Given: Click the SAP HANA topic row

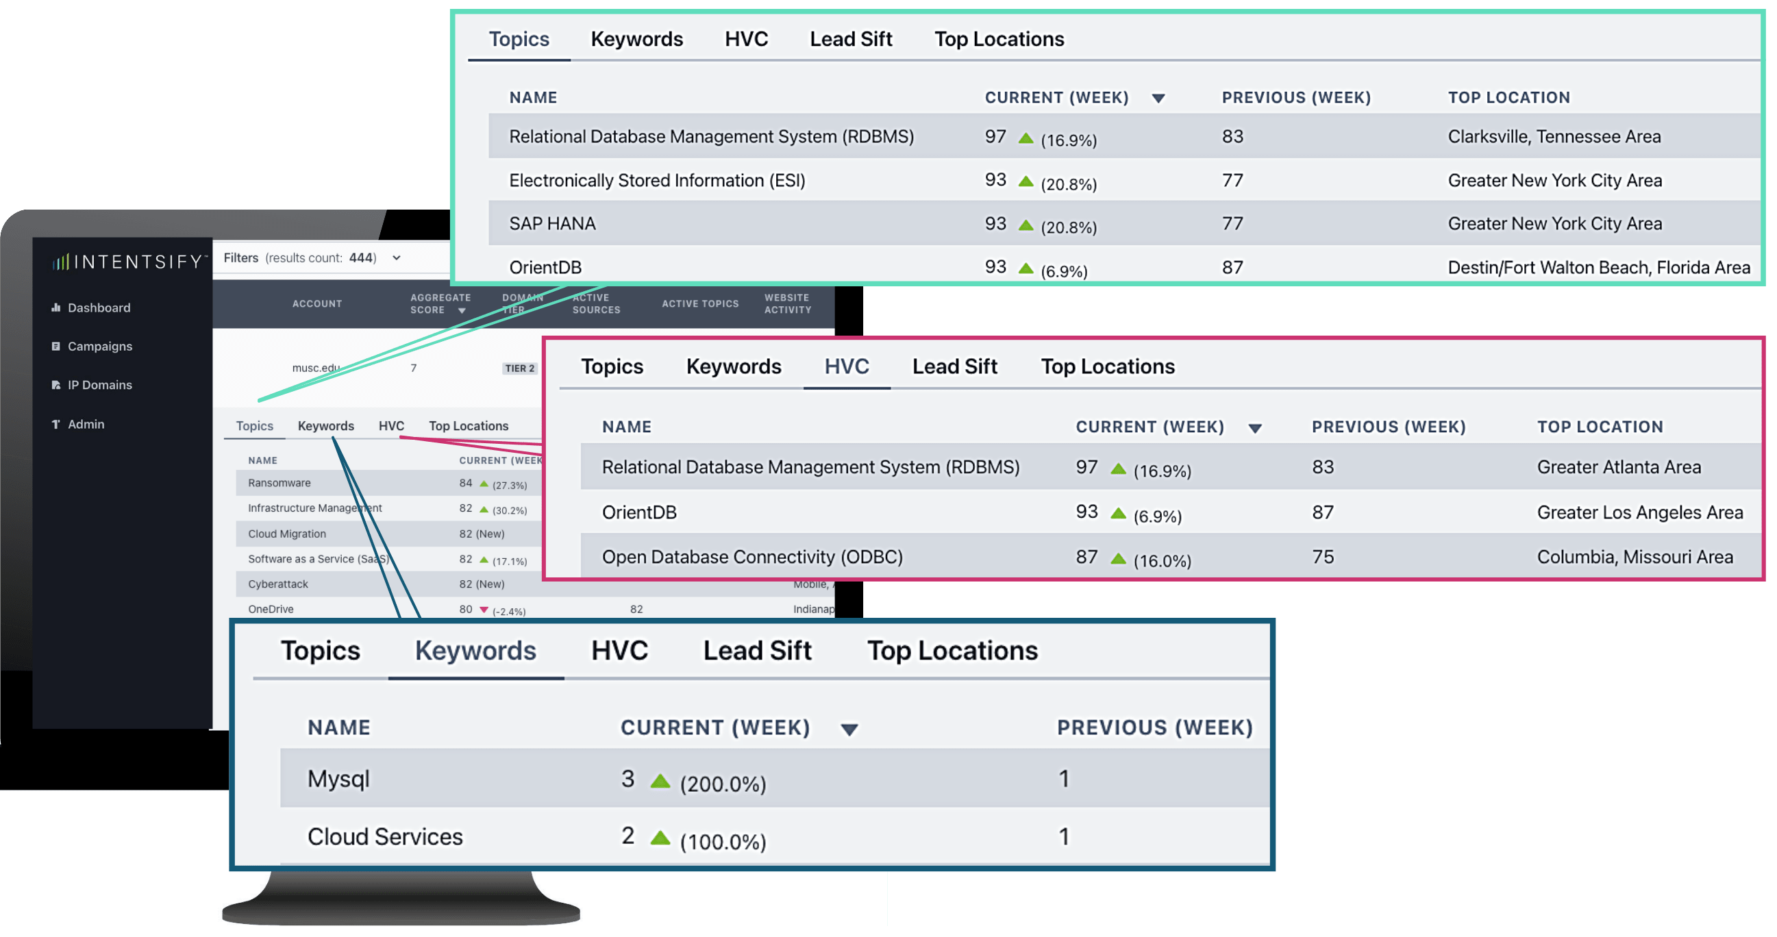Looking at the screenshot, I should pos(552,224).
